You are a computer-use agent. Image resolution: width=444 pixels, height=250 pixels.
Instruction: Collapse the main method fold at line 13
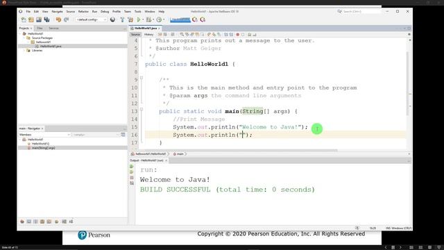pos(142,110)
